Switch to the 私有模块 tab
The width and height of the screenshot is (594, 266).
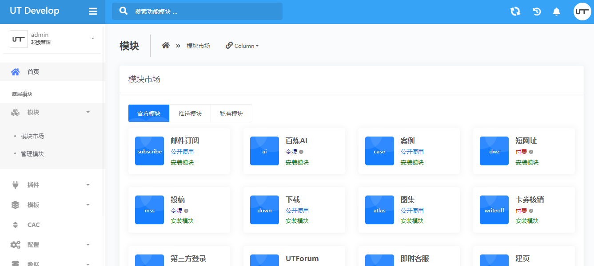click(x=231, y=113)
